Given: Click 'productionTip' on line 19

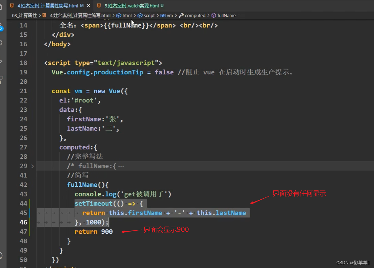Looking at the screenshot, I should click(118, 72).
